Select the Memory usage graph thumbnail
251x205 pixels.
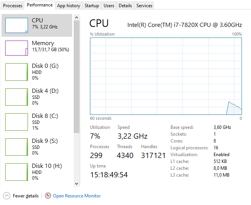pyautogui.click(x=17, y=48)
